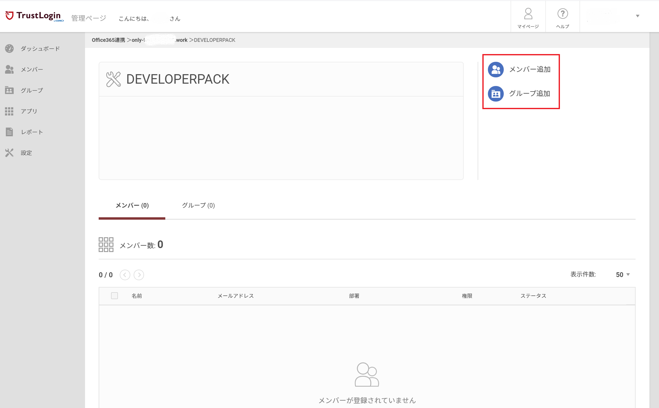The height and width of the screenshot is (408, 659).
Task: Open the グループ sidebar icon
Action: (x=9, y=90)
